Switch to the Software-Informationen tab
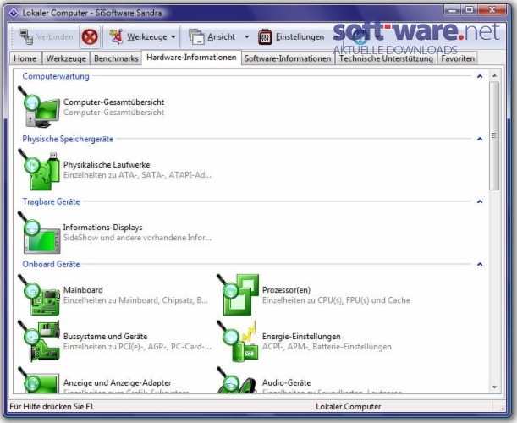 coord(288,58)
